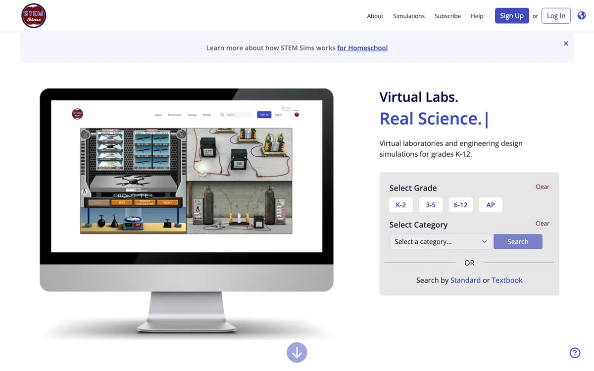This screenshot has width=594, height=371.
Task: Click the 'Virtual Labs.' heading text
Action: pyautogui.click(x=419, y=97)
